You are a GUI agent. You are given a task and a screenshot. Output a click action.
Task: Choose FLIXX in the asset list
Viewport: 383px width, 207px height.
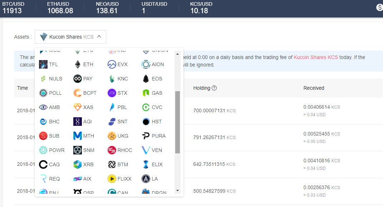119,179
